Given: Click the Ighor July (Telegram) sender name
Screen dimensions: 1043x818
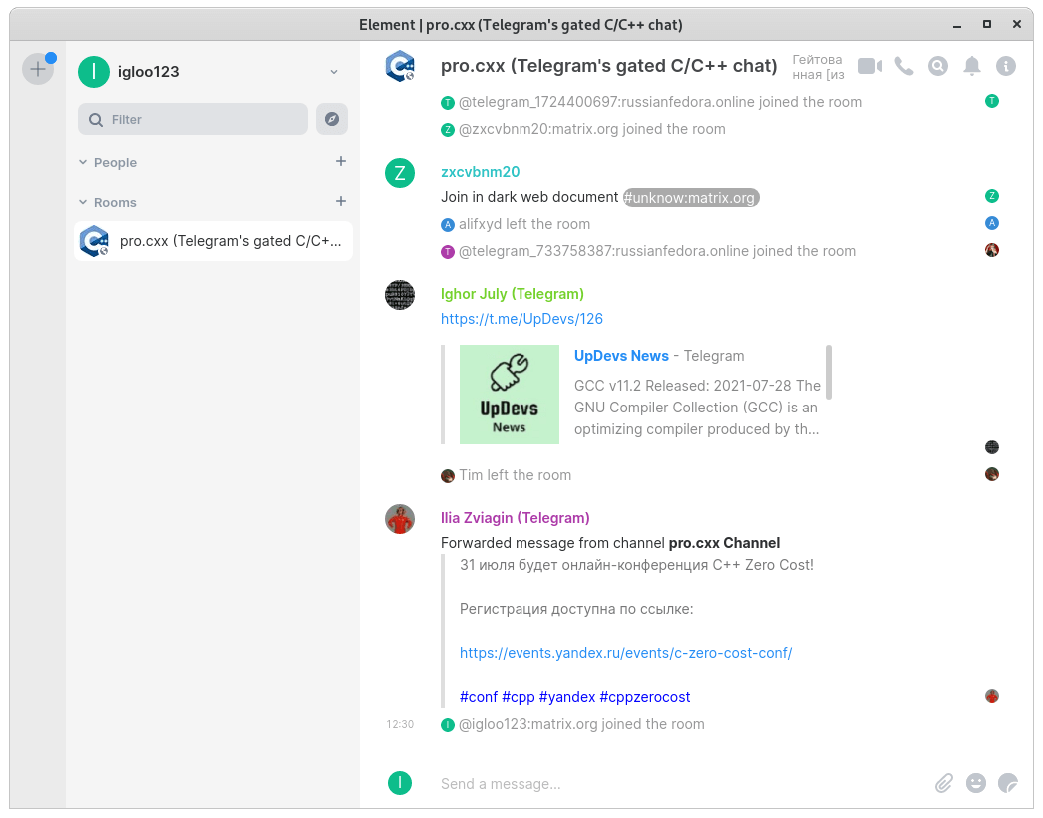Looking at the screenshot, I should 513,294.
